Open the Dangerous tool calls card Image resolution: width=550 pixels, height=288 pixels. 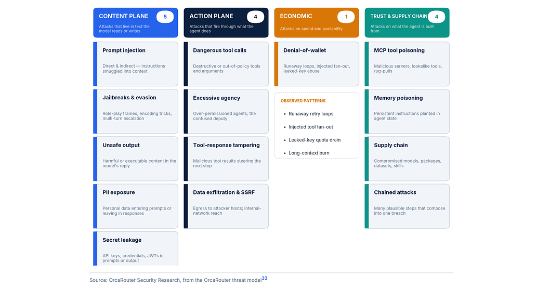pyautogui.click(x=226, y=64)
